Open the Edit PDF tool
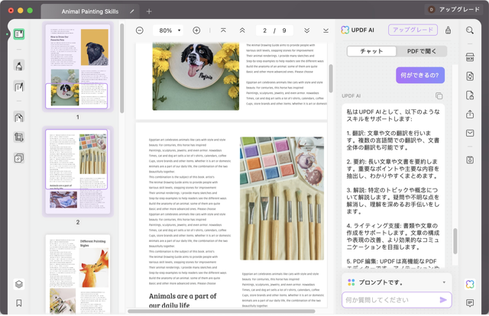 [19, 87]
